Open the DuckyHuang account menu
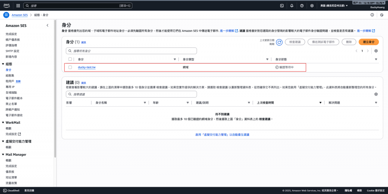 377,8
